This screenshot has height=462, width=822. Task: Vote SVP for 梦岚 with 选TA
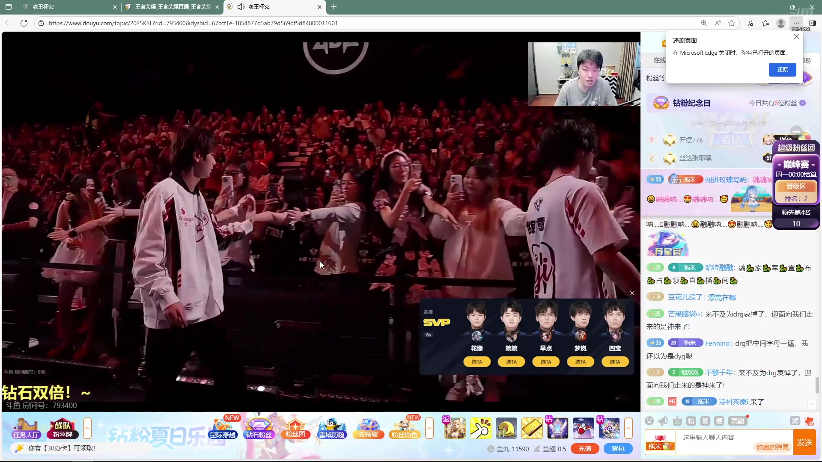click(580, 362)
